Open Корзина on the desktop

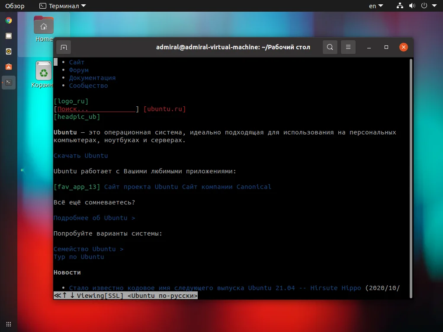click(x=43, y=71)
